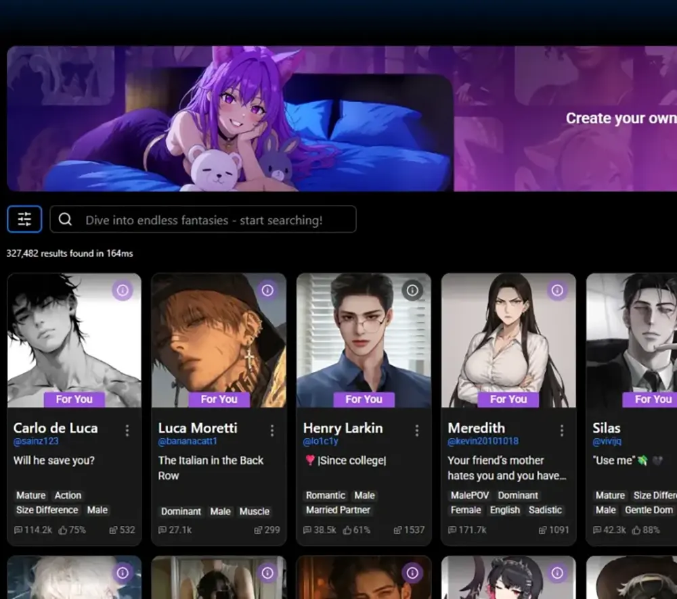Open three-dot menu for Luca Moretti

click(272, 431)
